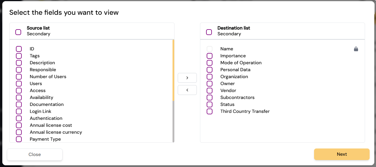This screenshot has height=167, width=376.
Task: Check the Importance checkbox in Destination list
Action: click(x=210, y=56)
